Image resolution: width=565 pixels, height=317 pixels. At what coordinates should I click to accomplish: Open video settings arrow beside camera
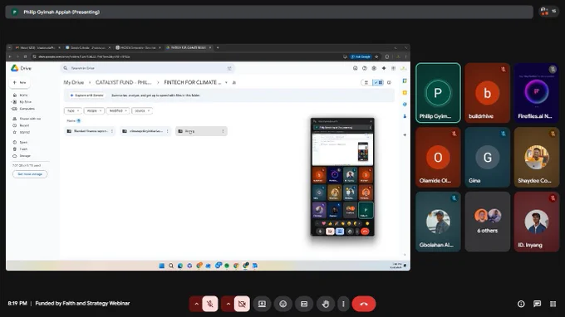[228, 304]
